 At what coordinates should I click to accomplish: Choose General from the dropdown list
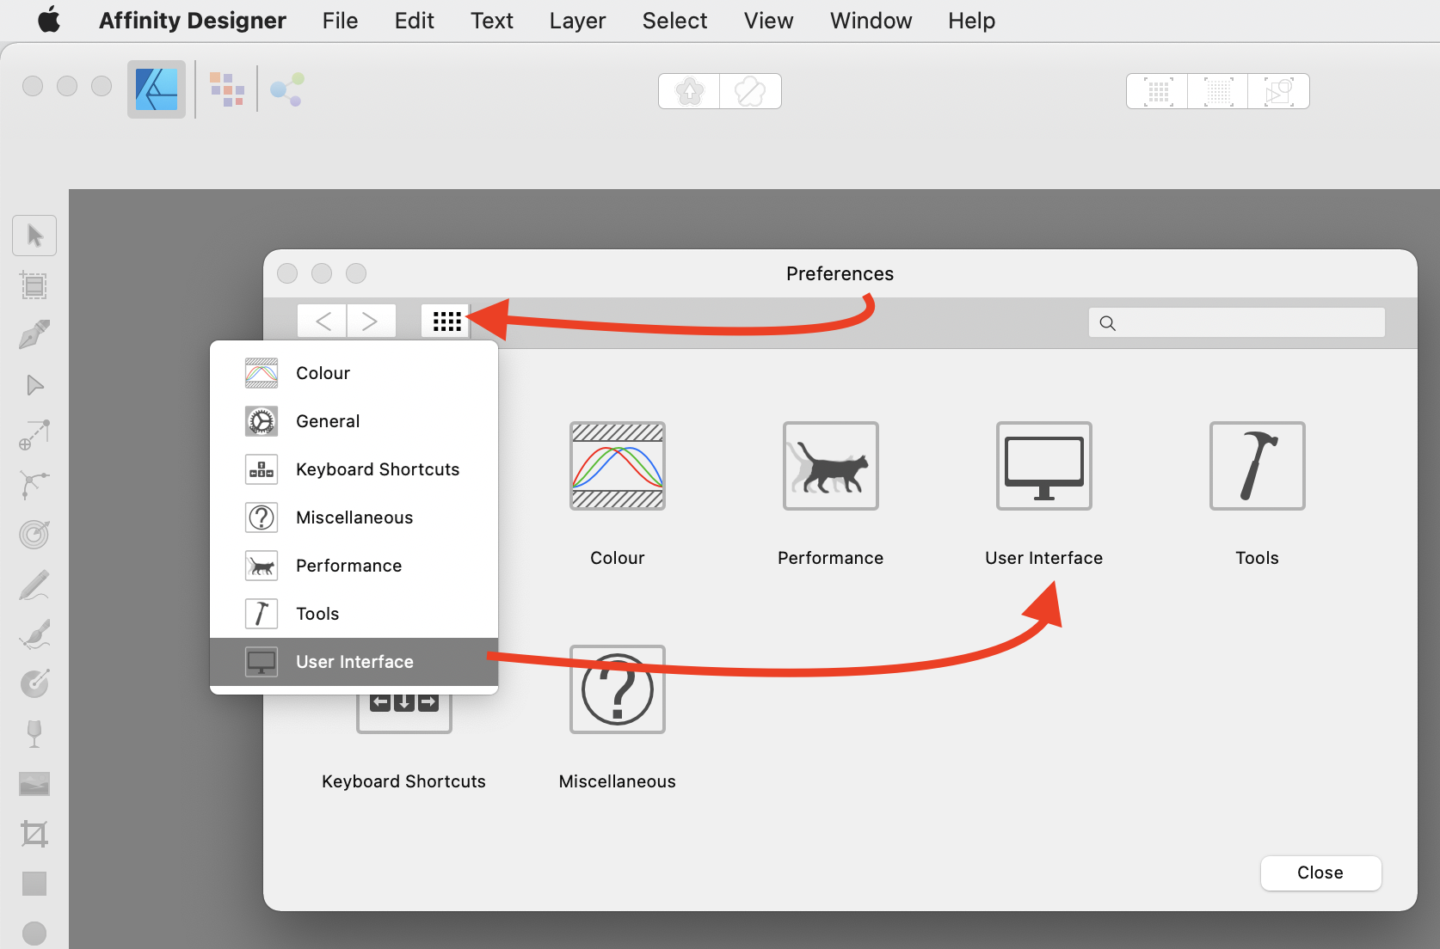[x=354, y=421]
